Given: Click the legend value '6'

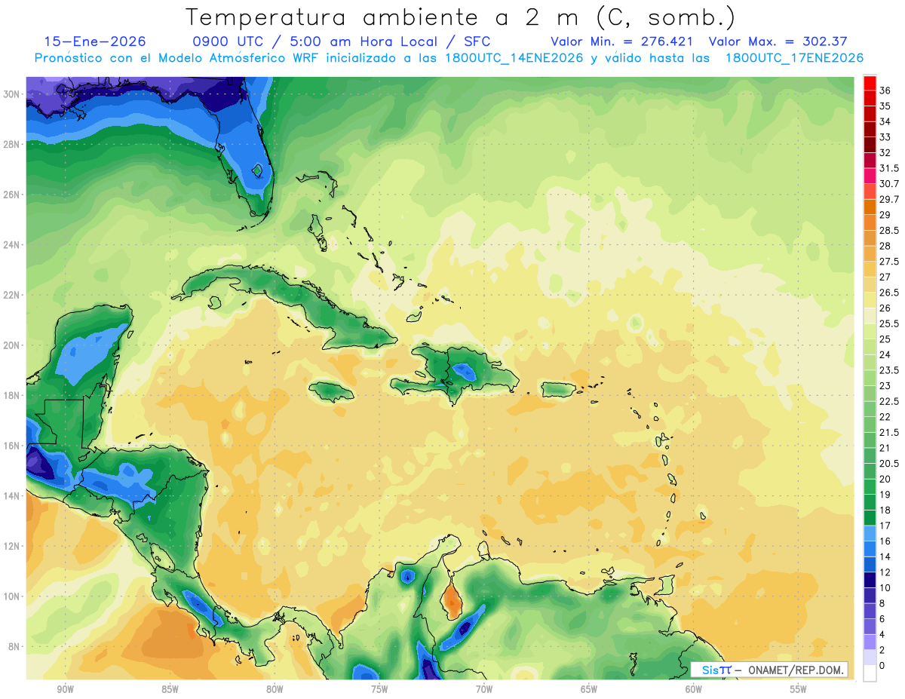Looking at the screenshot, I should [882, 618].
